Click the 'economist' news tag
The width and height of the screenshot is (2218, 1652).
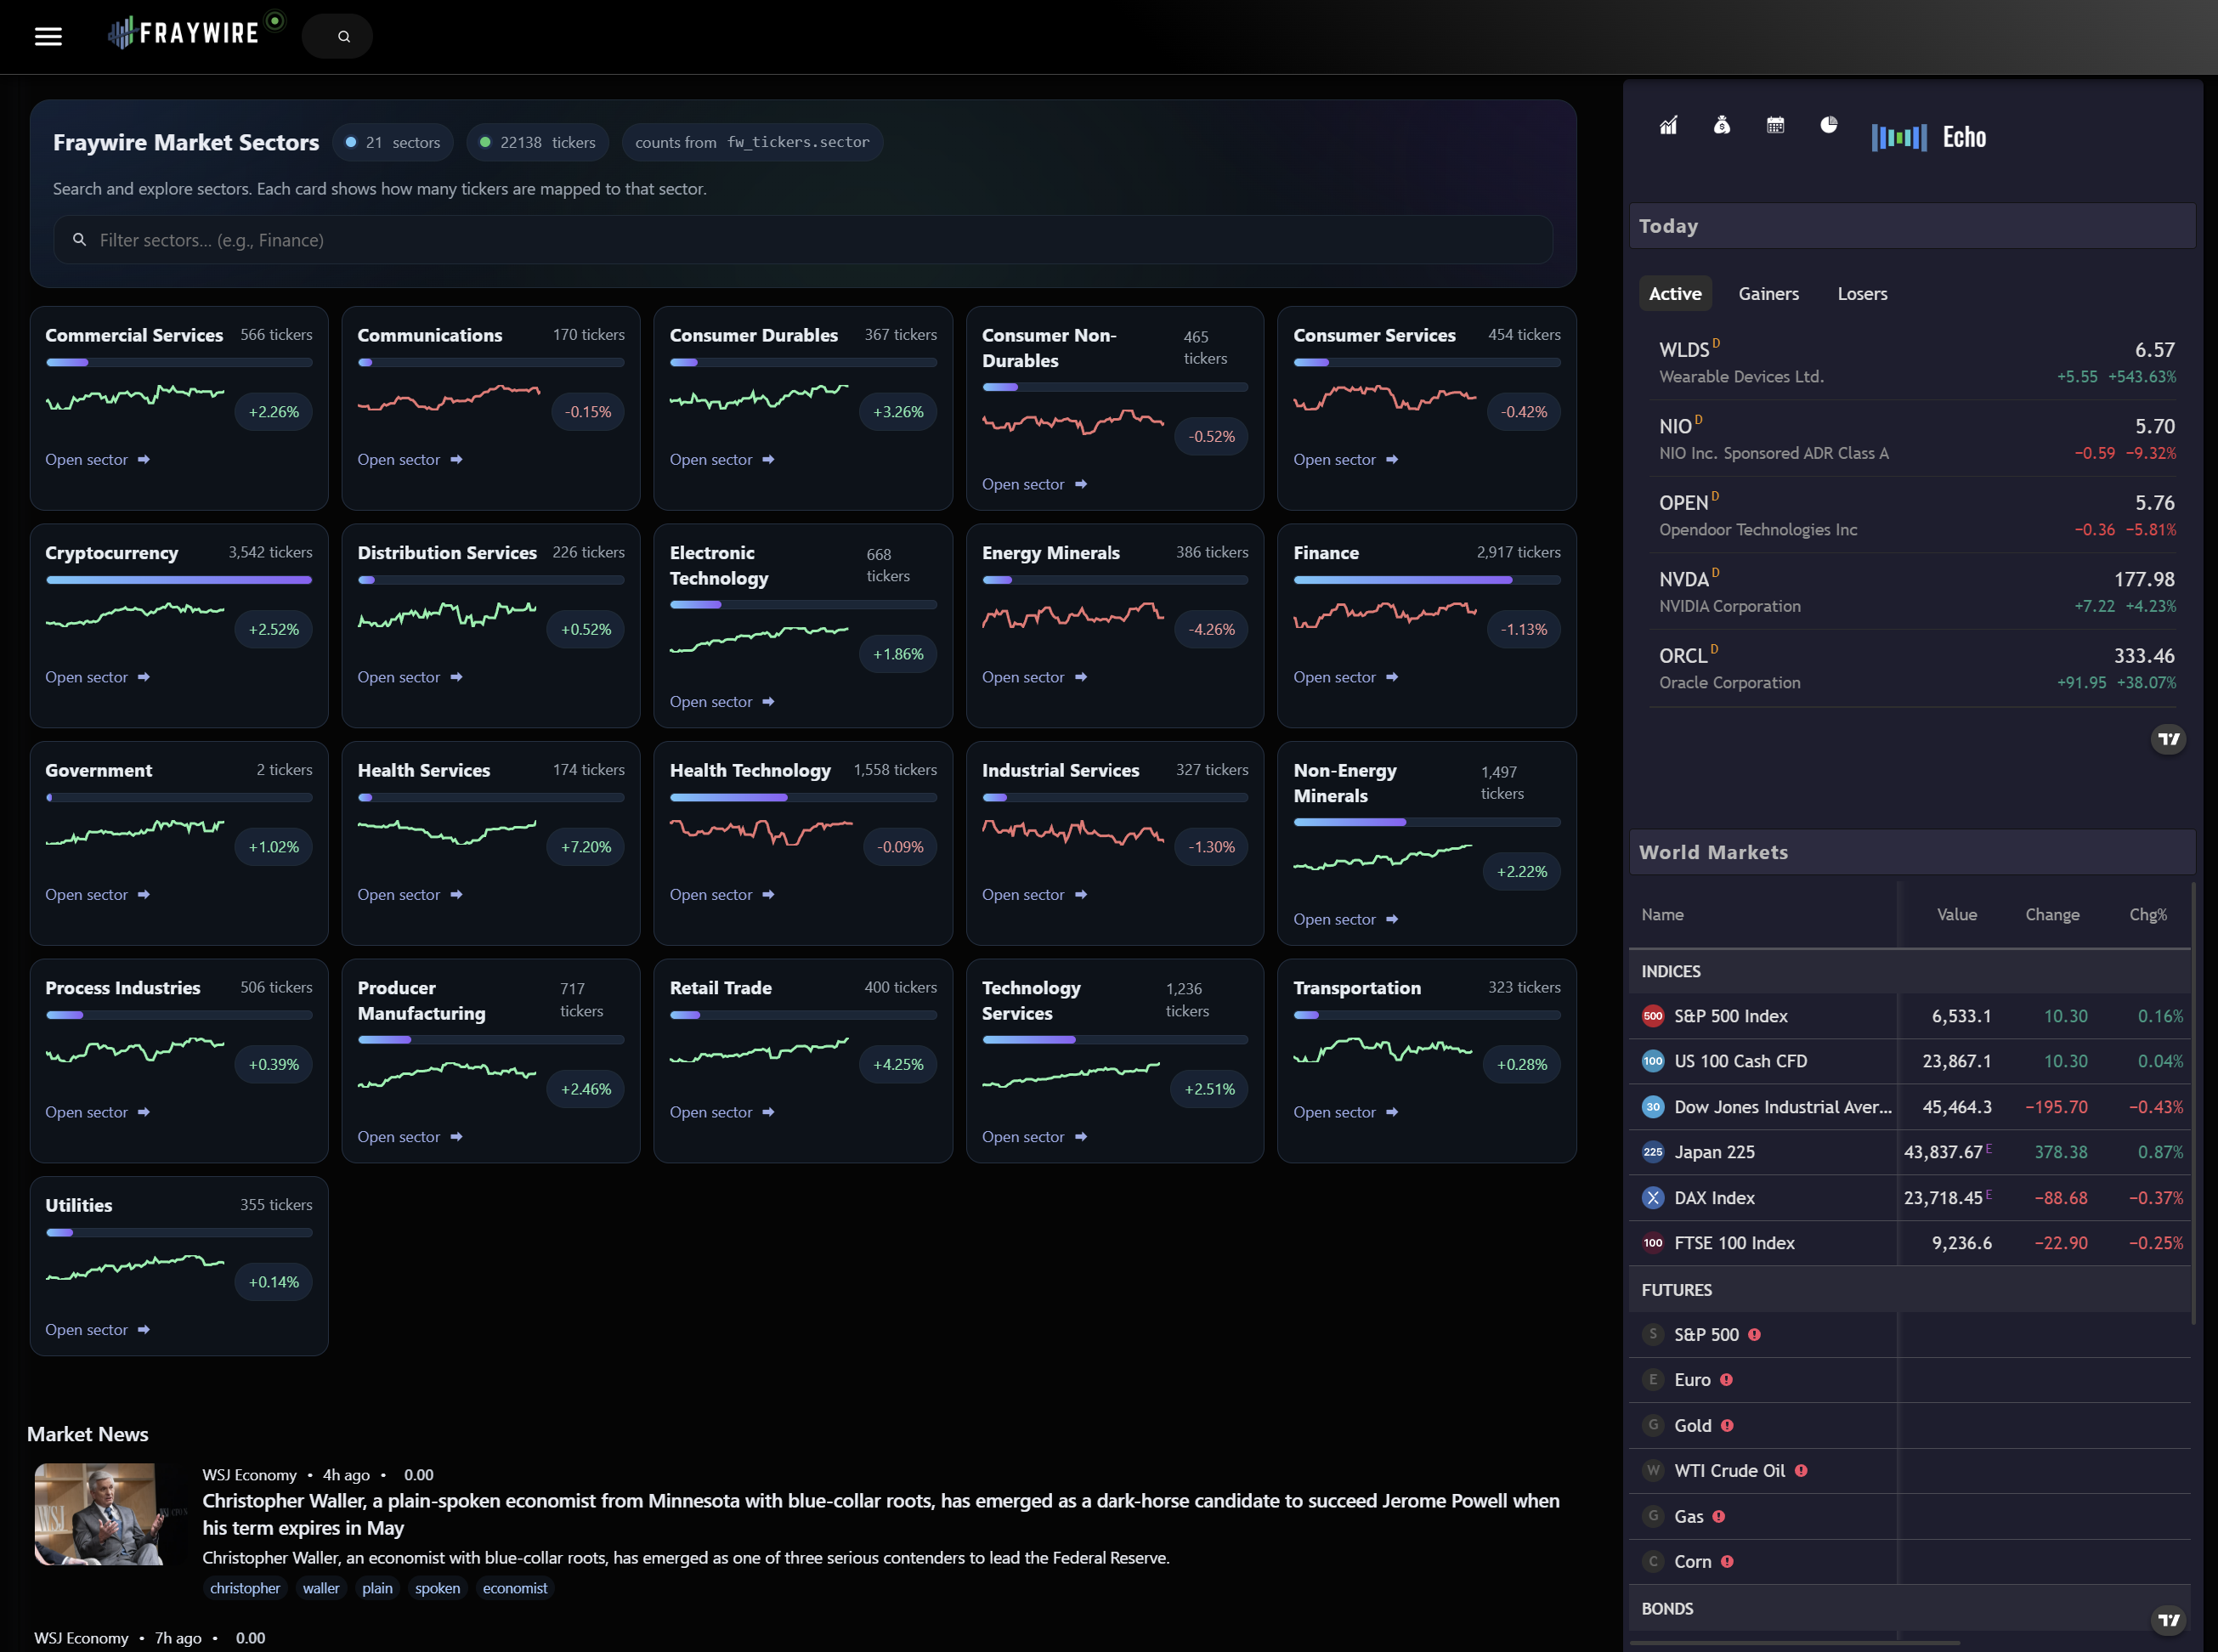(514, 1588)
